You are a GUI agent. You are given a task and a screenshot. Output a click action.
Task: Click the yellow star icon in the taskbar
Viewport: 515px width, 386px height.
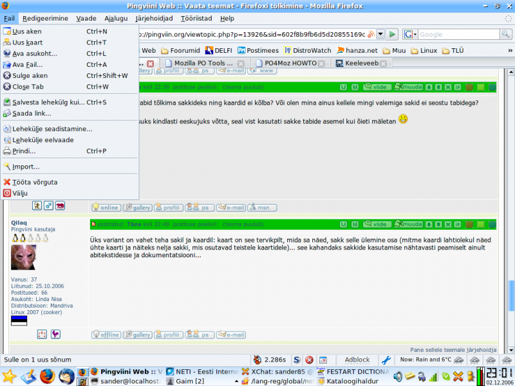(x=9, y=376)
